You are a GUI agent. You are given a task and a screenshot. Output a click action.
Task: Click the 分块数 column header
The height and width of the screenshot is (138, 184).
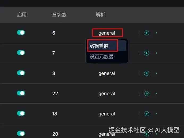click(x=59, y=15)
